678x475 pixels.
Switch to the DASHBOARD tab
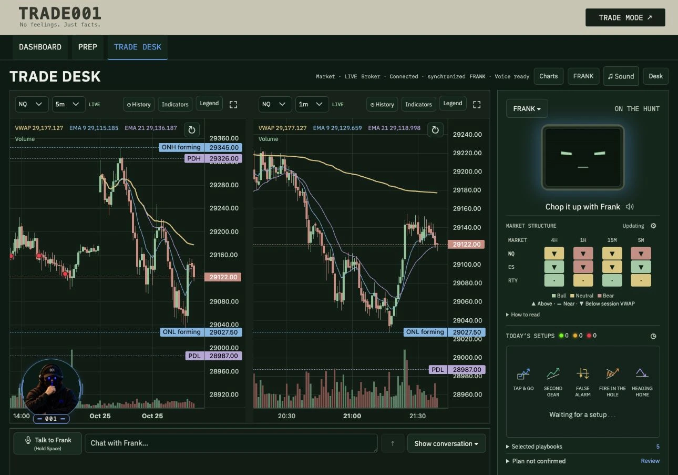[x=40, y=47]
